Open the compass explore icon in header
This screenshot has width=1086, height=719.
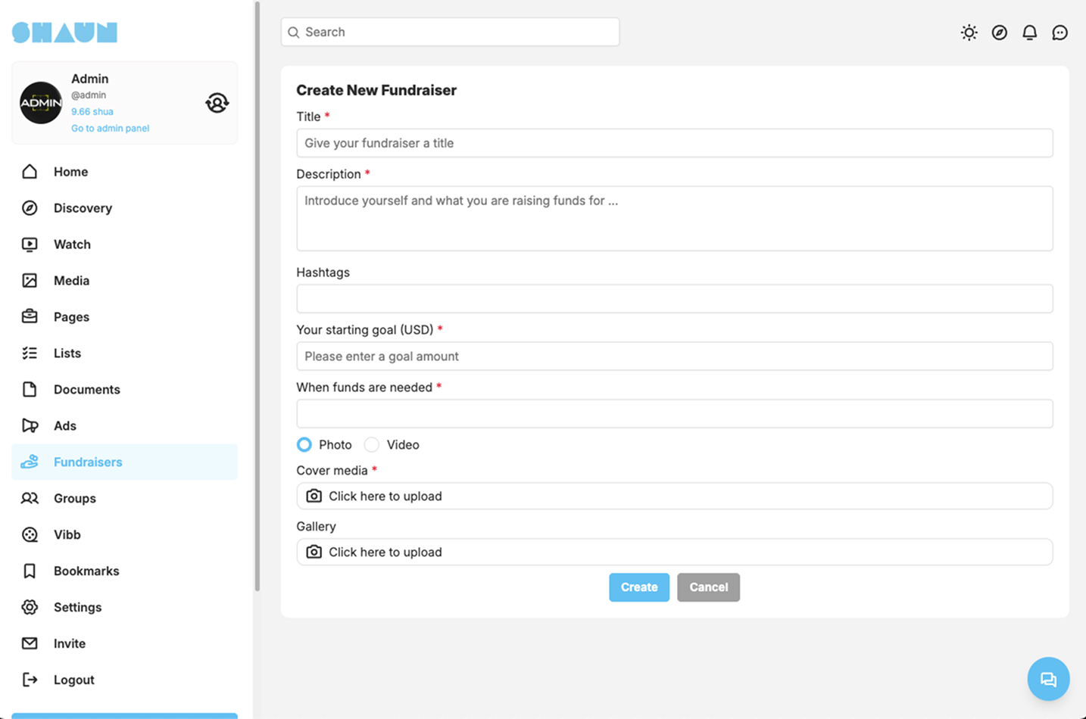999,33
